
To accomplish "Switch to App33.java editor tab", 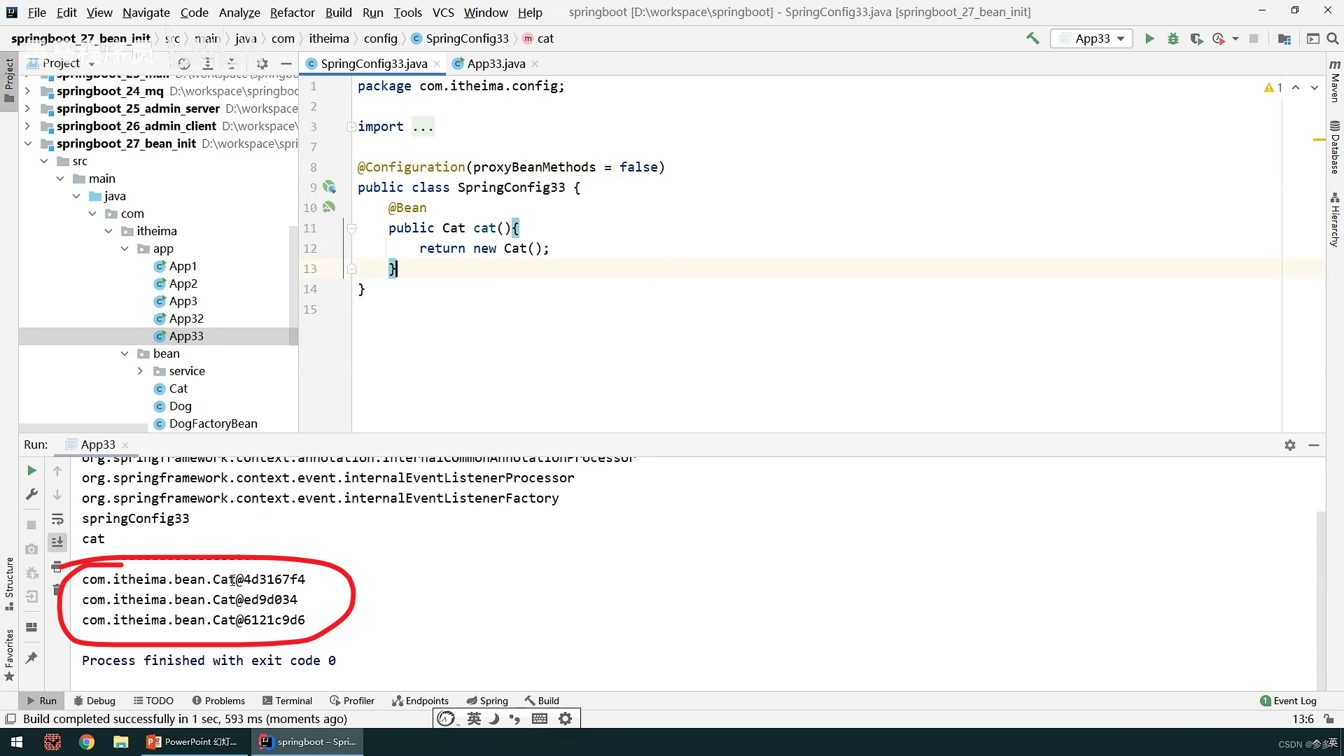I will [495, 64].
